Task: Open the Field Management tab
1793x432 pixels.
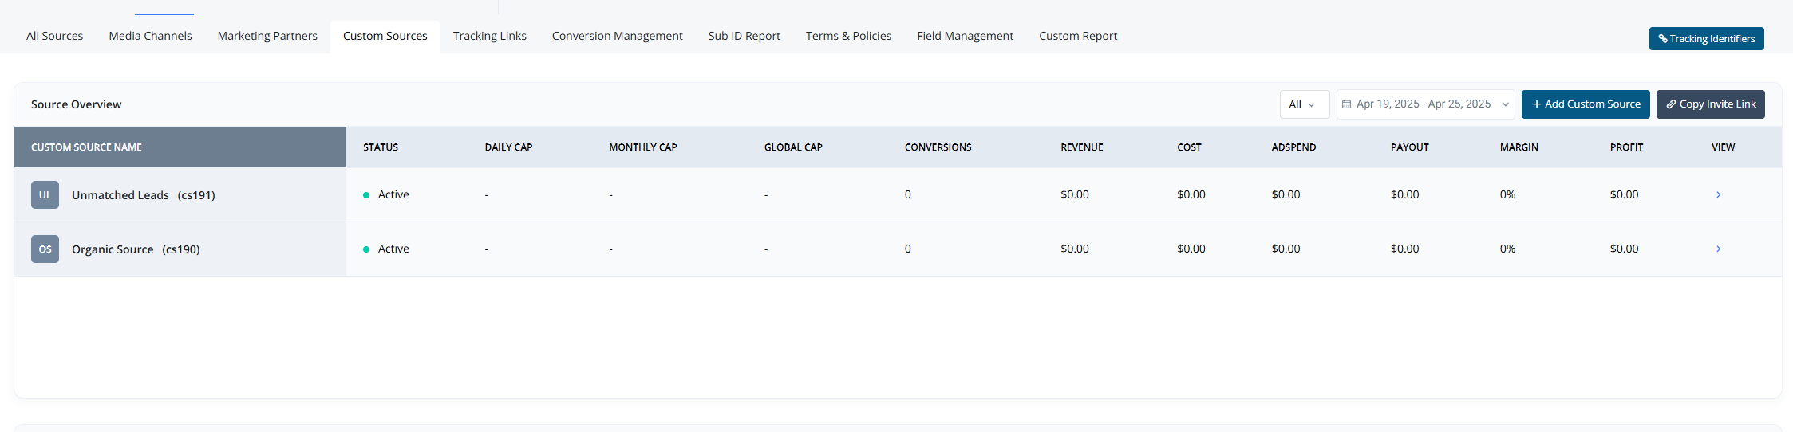Action: (965, 36)
